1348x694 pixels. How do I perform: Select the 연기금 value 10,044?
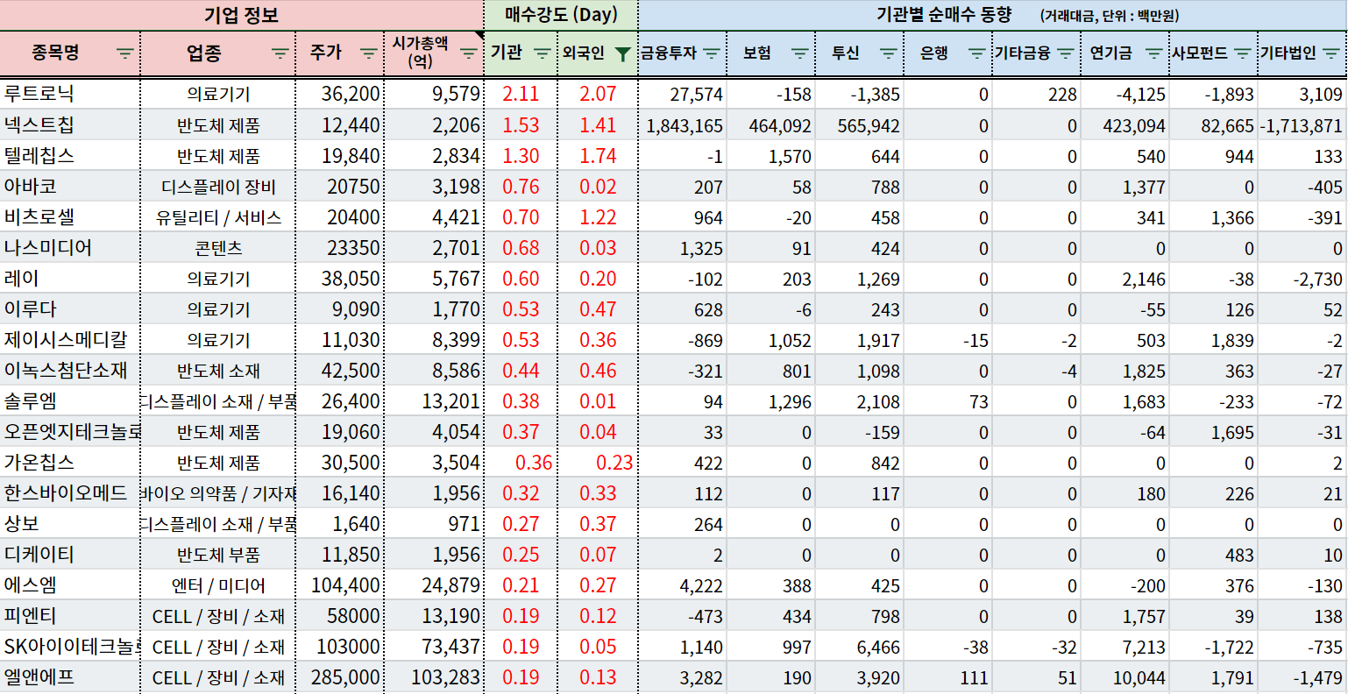(1125, 676)
